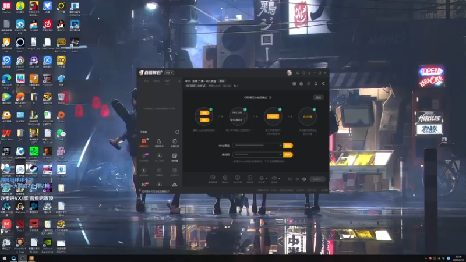The height and width of the screenshot is (262, 466).
Task: Toggle the small icon inside rtmp address field
Action: pyautogui.click(x=280, y=146)
